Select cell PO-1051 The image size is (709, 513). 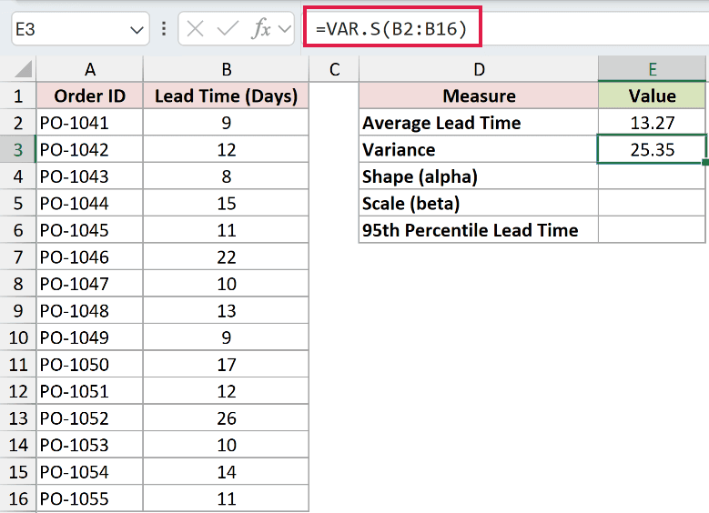(x=89, y=391)
